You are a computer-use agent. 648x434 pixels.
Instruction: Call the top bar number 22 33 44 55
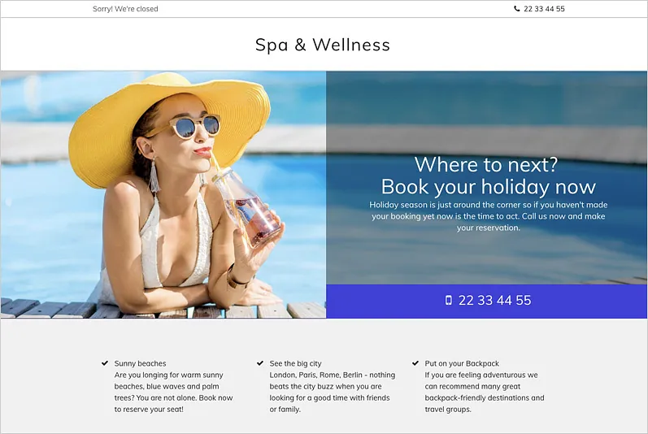click(x=544, y=9)
